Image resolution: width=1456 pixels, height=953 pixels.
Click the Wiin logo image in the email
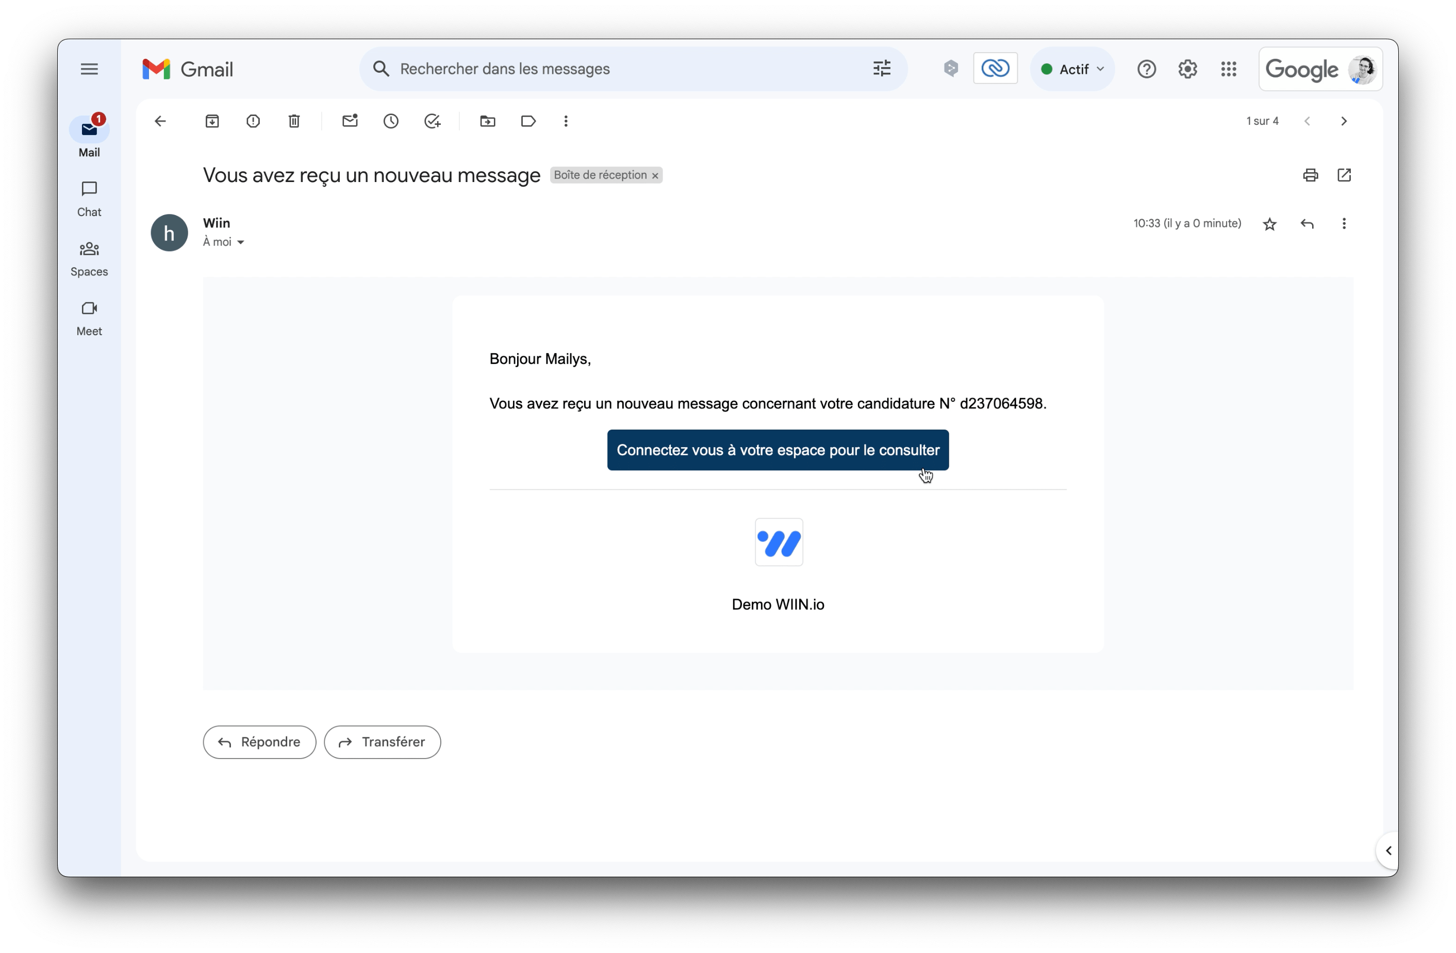coord(778,543)
